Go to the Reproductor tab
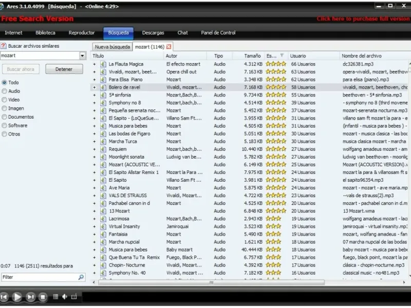411x308 pixels. point(82,33)
